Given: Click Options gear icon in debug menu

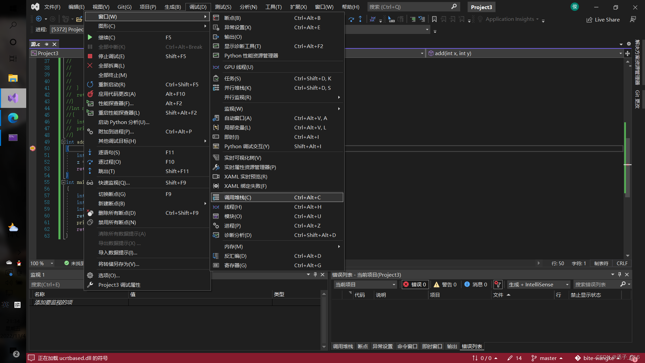Looking at the screenshot, I should coord(90,275).
